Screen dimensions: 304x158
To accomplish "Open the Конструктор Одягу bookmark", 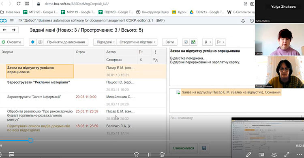I will [x=152, y=12].
